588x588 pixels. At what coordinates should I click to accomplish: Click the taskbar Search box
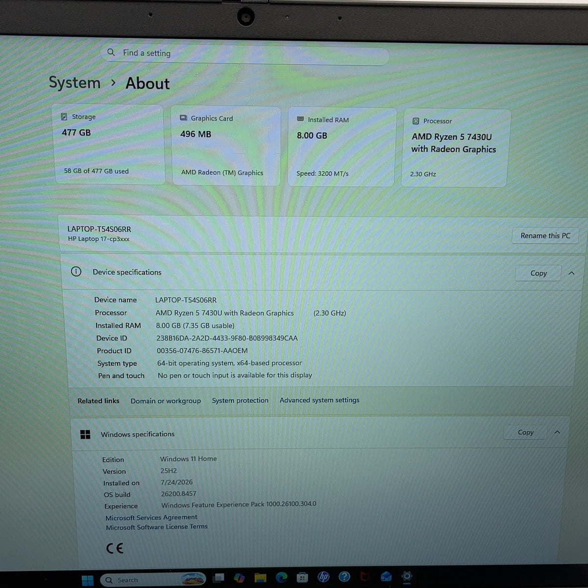tap(153, 580)
